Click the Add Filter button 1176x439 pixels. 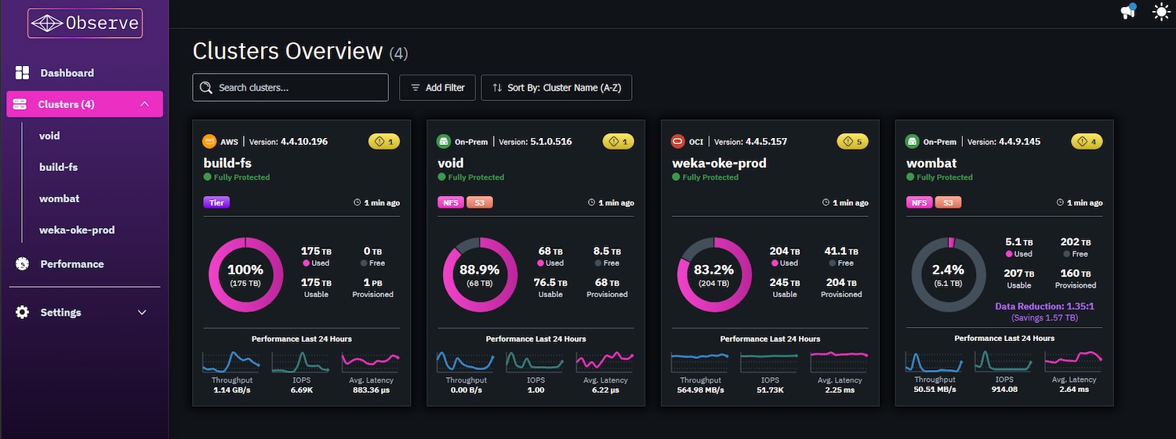coord(437,88)
